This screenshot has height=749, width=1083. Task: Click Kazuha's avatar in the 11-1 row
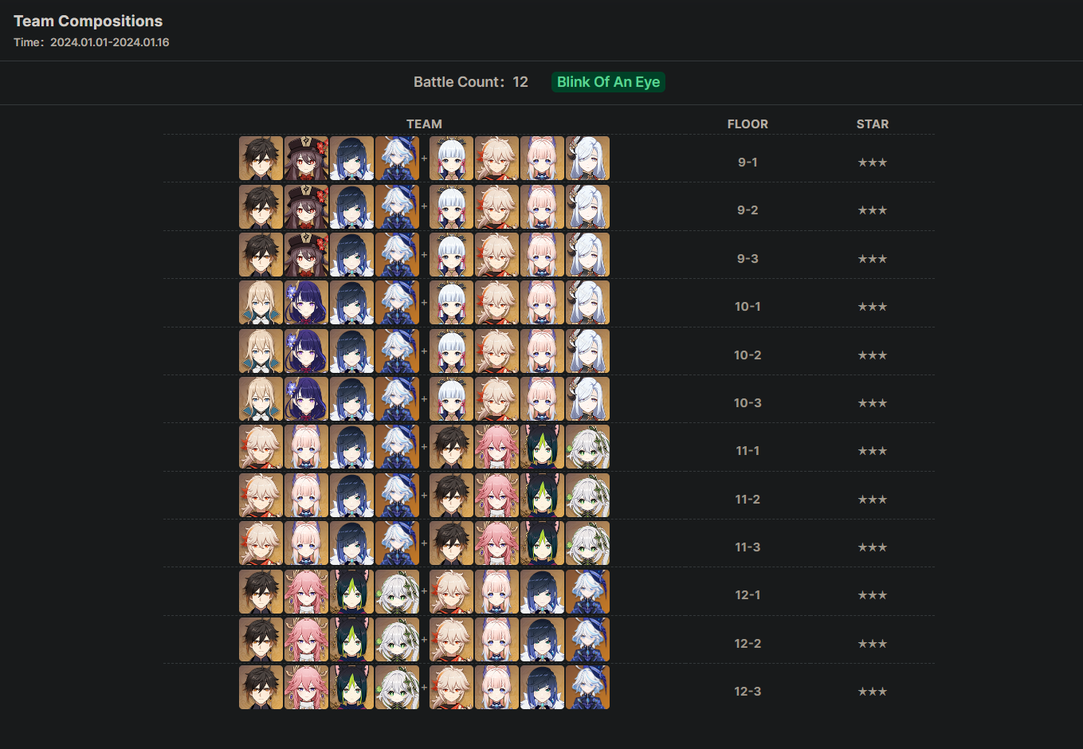261,447
